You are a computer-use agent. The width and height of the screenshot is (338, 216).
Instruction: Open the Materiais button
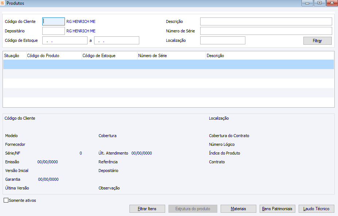pyautogui.click(x=238, y=209)
